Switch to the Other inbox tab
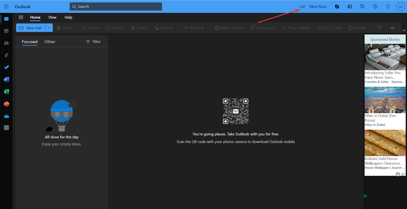The height and width of the screenshot is (209, 407). [x=50, y=42]
